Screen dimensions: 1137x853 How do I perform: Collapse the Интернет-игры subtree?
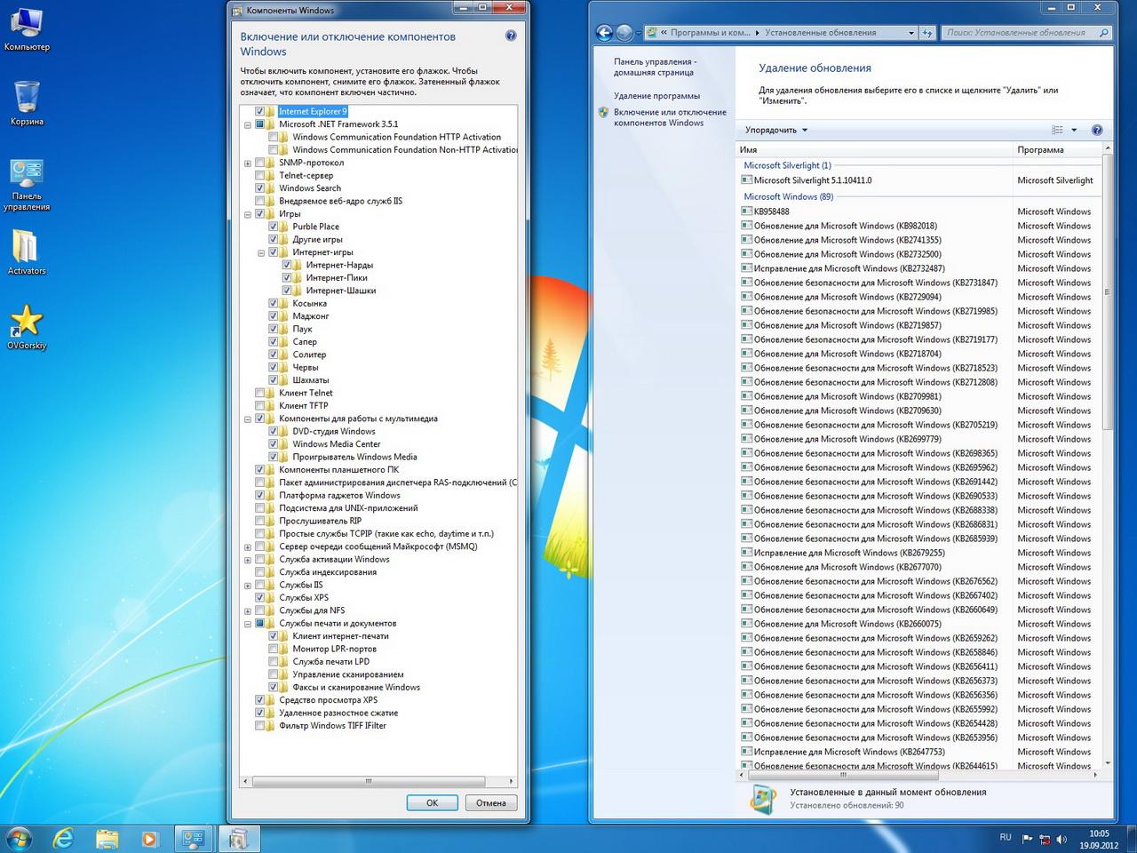pos(261,253)
